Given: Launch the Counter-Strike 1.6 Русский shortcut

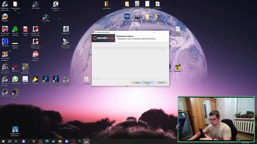Looking at the screenshot, I should [x=35, y=31].
